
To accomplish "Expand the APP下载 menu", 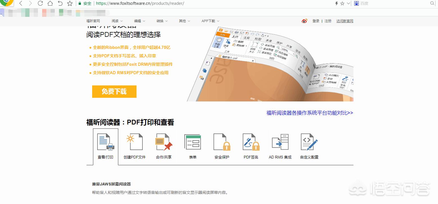I will coord(210,21).
